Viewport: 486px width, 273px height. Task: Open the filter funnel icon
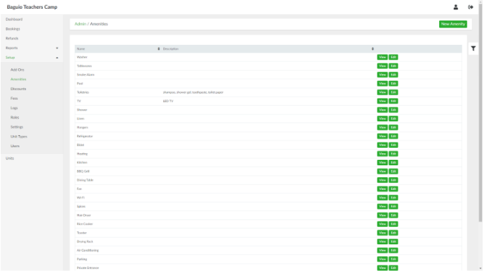pos(473,48)
